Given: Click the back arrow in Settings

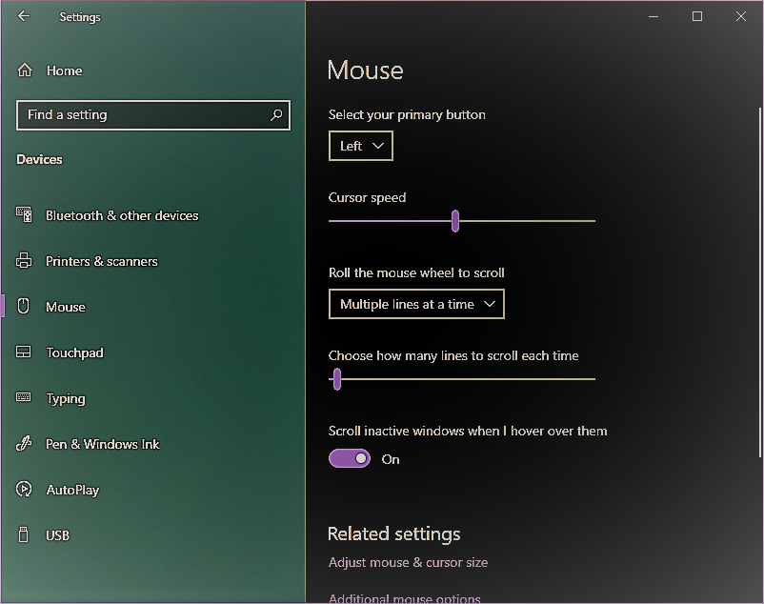Looking at the screenshot, I should 24,16.
